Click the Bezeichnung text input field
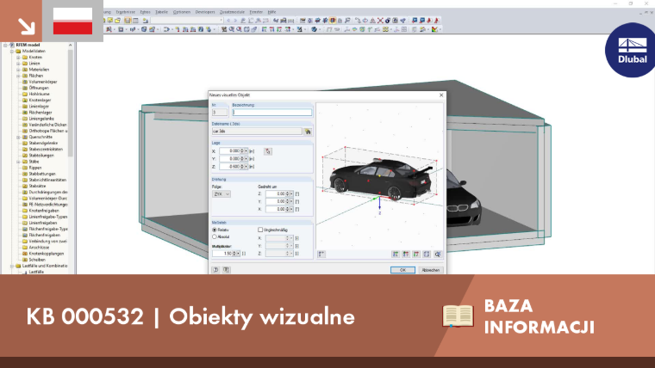Screen dimensions: 655x368 [x=272, y=112]
